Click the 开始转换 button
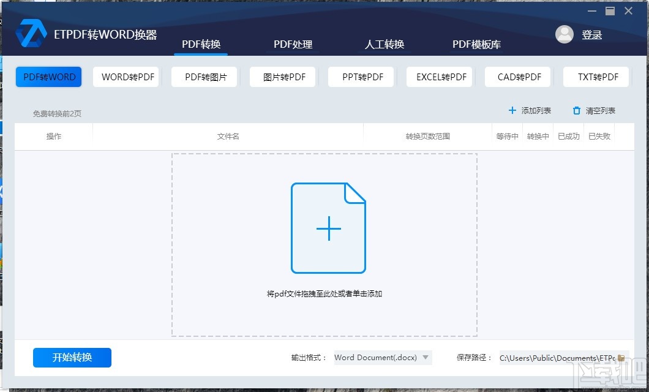 pyautogui.click(x=72, y=358)
